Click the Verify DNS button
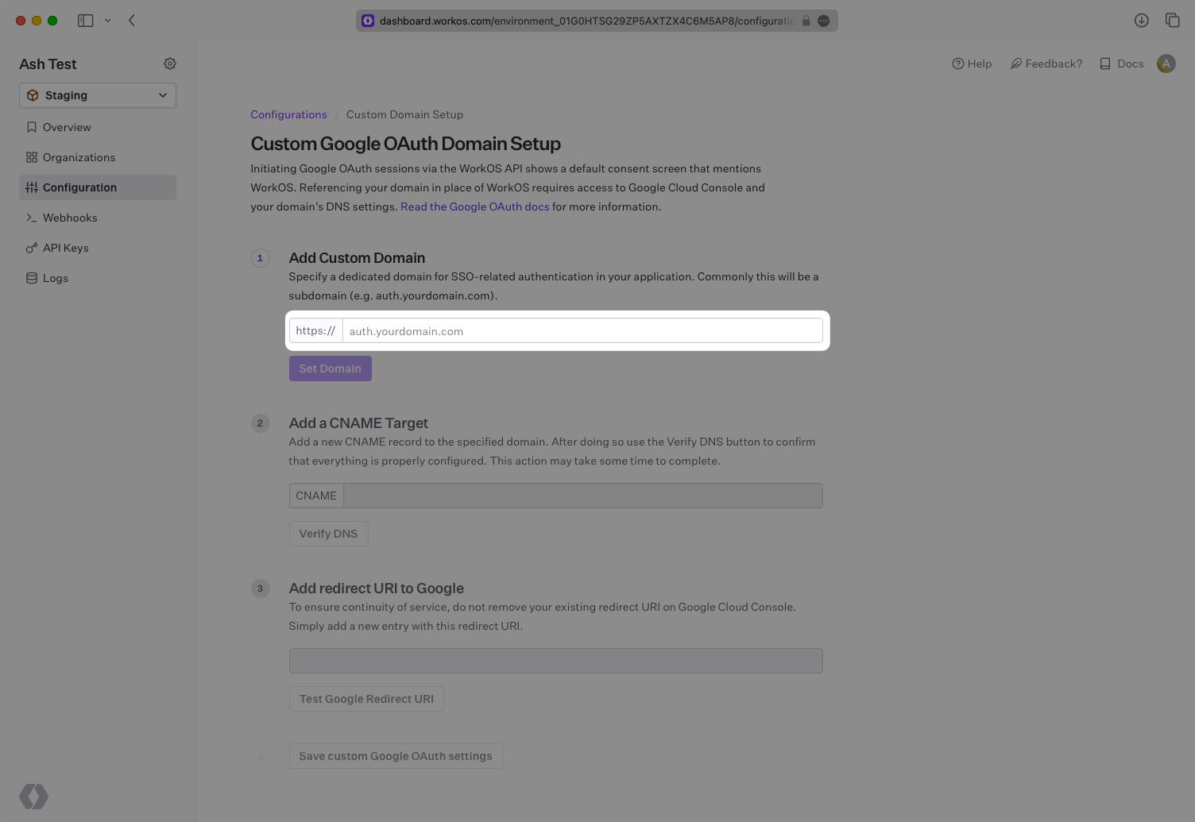Image resolution: width=1195 pixels, height=822 pixels. click(x=328, y=533)
